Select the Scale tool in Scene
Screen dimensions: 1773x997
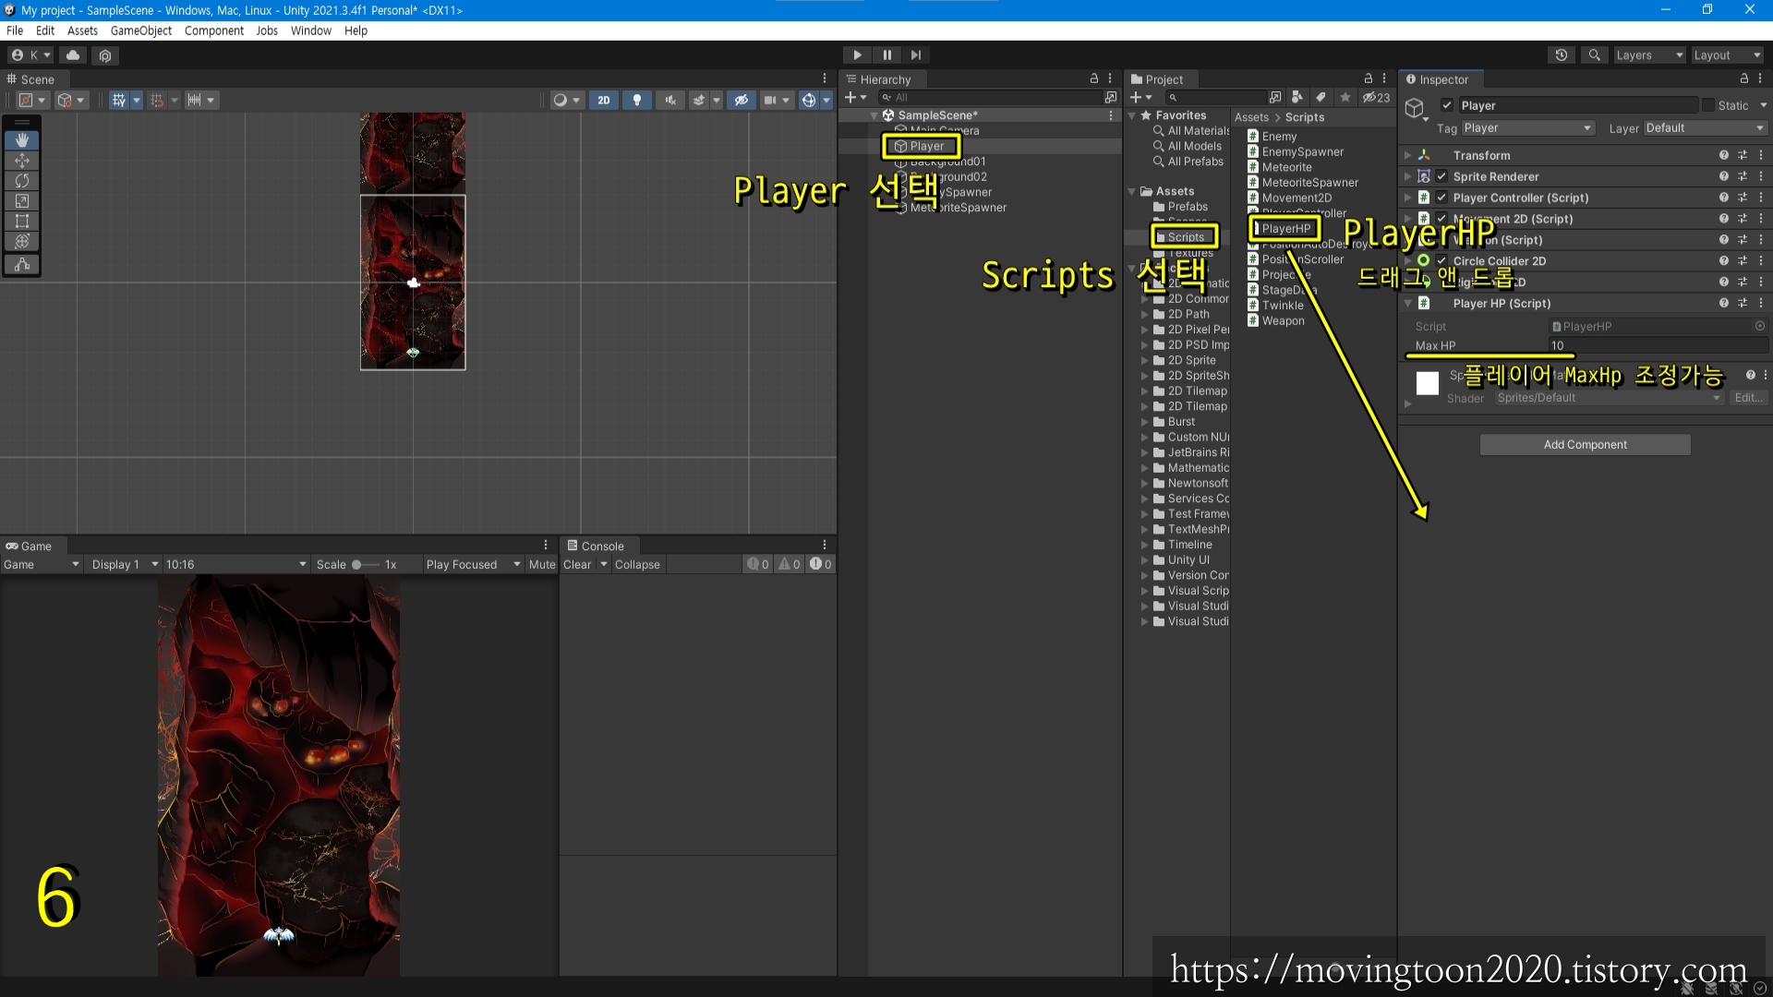pos(22,201)
